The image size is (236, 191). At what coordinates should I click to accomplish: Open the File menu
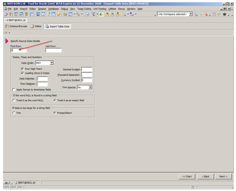10,9
